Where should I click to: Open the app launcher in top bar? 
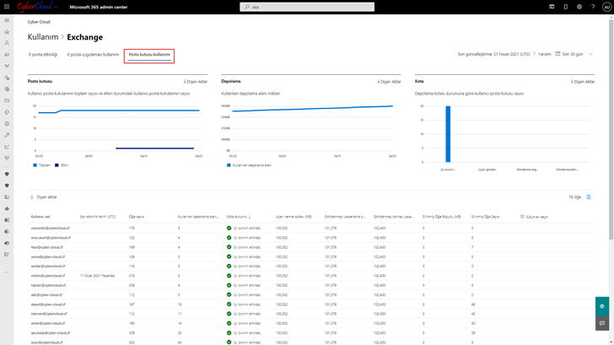(x=7, y=7)
